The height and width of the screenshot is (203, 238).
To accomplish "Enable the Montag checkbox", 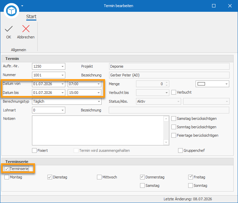I will [x=7, y=177].
